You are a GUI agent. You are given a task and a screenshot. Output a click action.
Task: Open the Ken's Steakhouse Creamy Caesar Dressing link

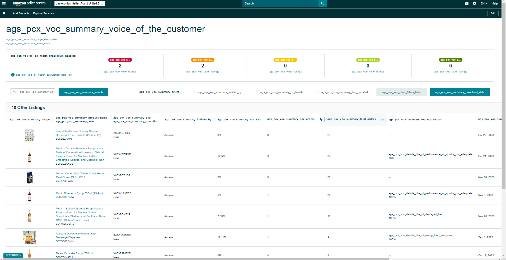tap(78, 133)
